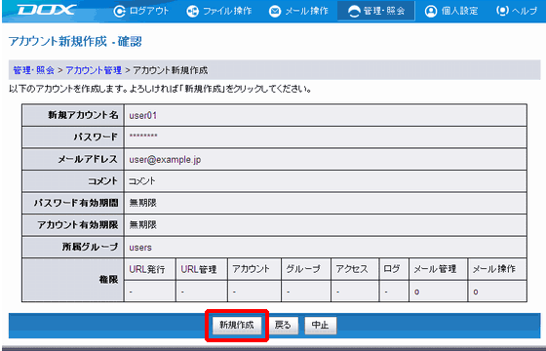Select the users group value
The height and width of the screenshot is (351, 546).
[x=140, y=248]
